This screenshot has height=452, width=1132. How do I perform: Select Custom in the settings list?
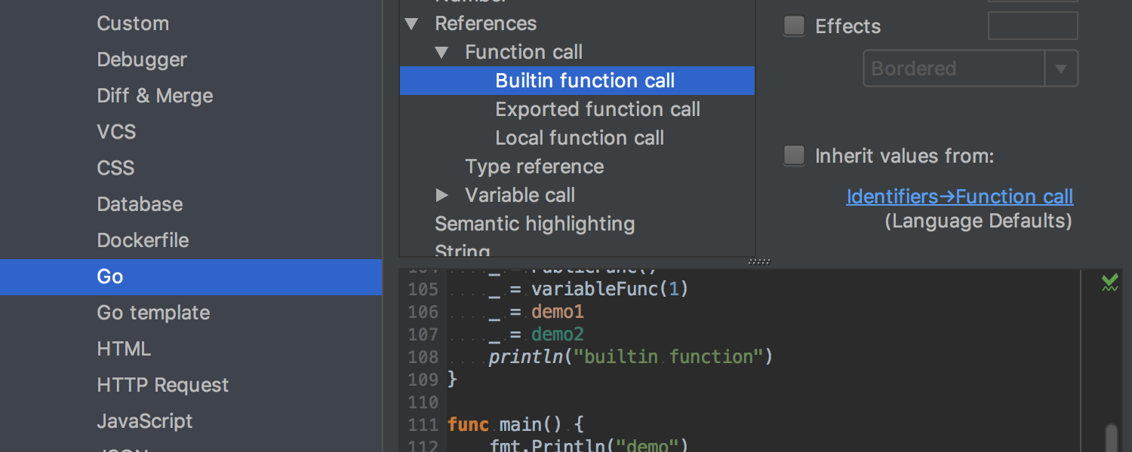[133, 23]
